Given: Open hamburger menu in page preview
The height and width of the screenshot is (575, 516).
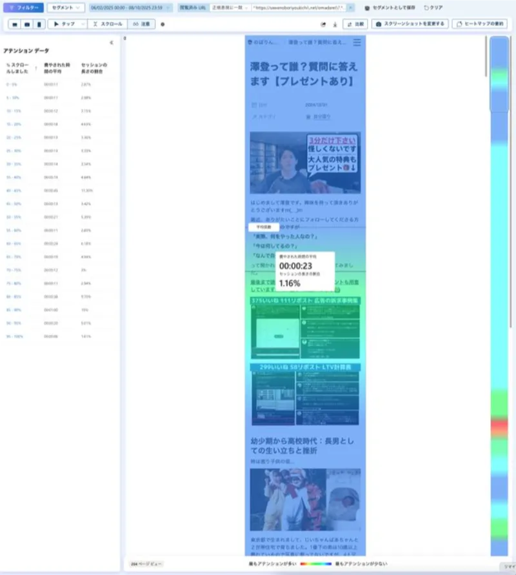Looking at the screenshot, I should coord(357,43).
